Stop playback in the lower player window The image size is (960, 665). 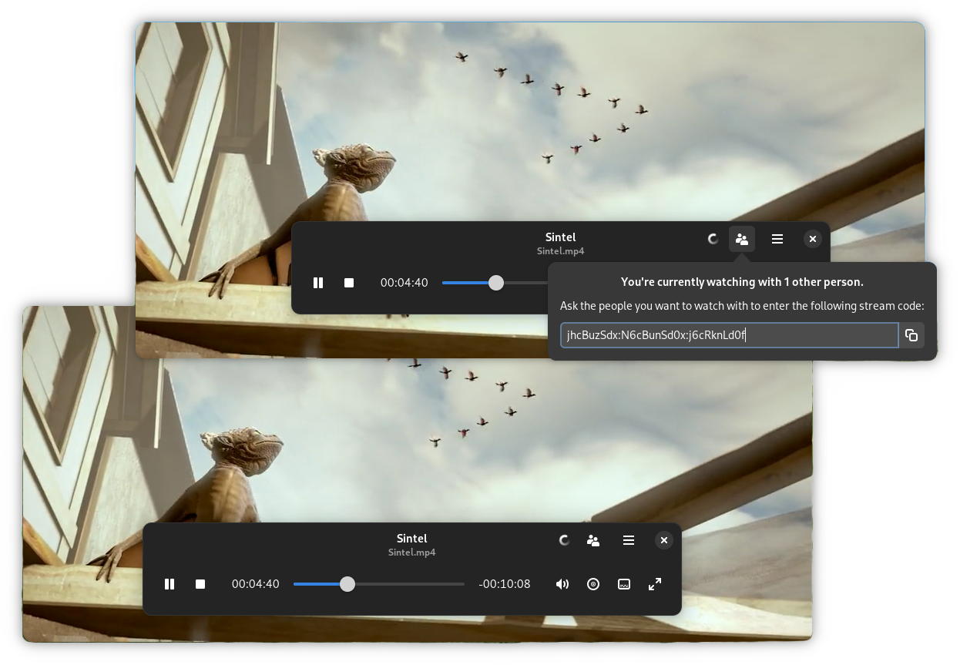click(x=200, y=584)
